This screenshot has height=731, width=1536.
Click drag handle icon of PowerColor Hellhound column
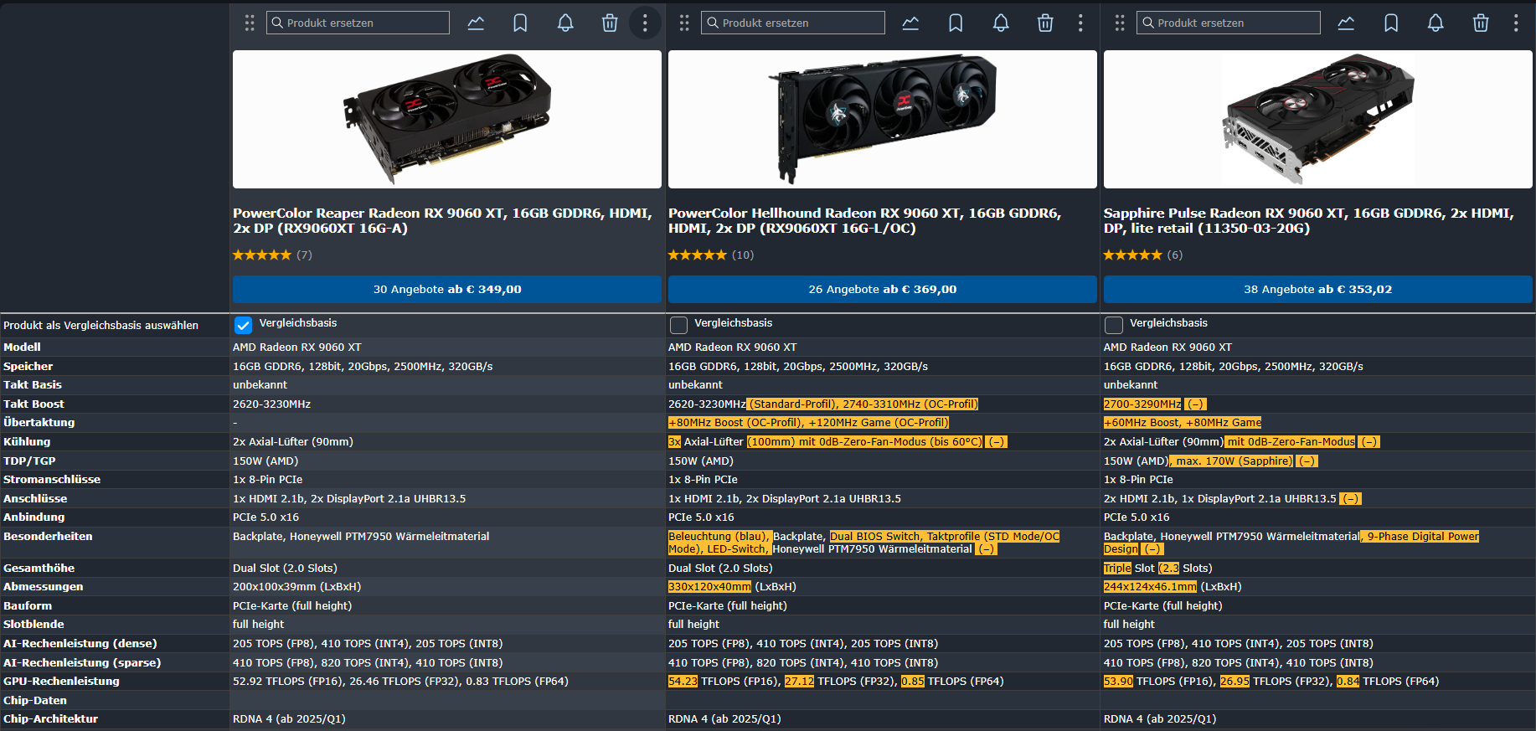coord(684,23)
